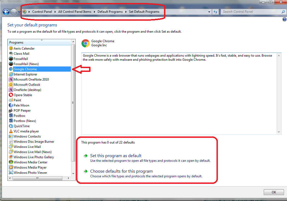
Task: Click the Microsoft OneNote 2010 icon
Action: tap(11, 79)
